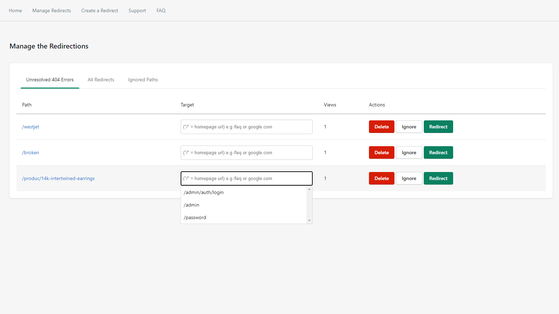Open the FAQ page
The height and width of the screenshot is (314, 559).
point(161,10)
